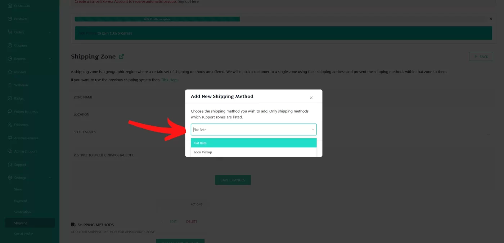Click the Dashboard sidebar icon
504x243 pixels.
10,6
